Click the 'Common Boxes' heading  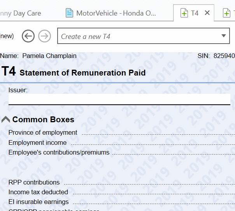coord(43,120)
